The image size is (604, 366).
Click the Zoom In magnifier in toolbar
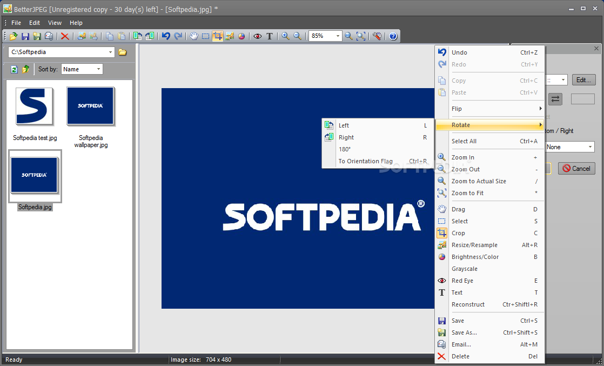tap(285, 36)
